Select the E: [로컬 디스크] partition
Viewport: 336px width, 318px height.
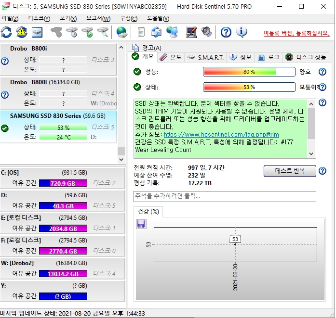tap(62, 223)
